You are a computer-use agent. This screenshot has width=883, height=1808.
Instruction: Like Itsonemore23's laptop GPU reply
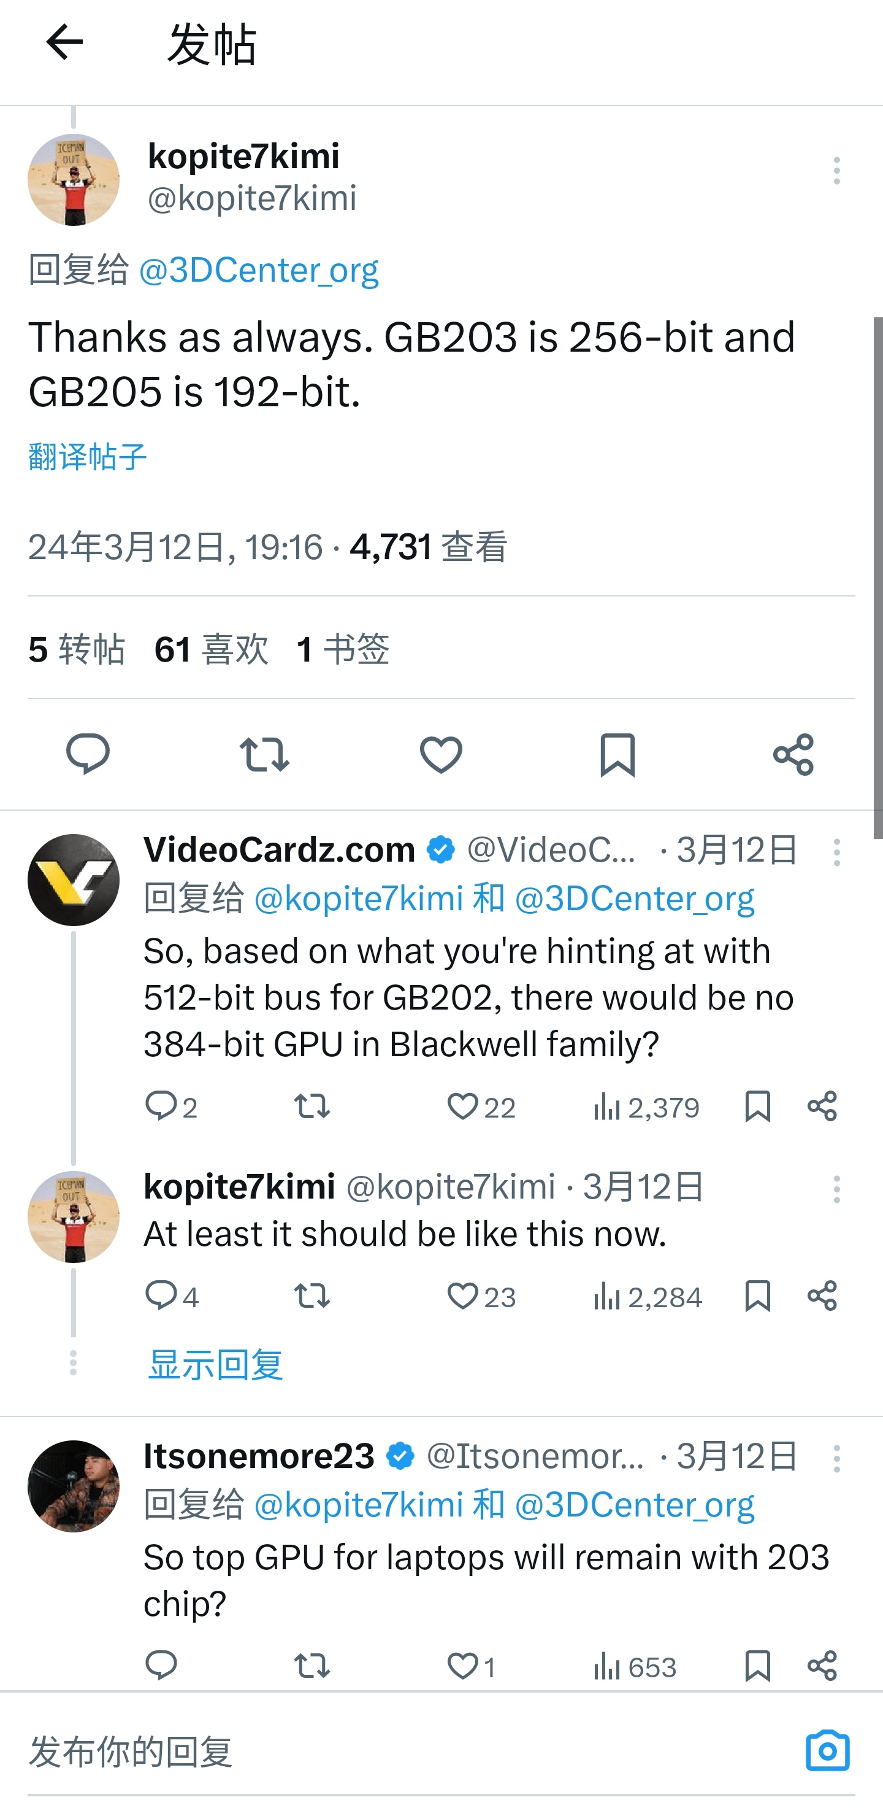point(464,1668)
